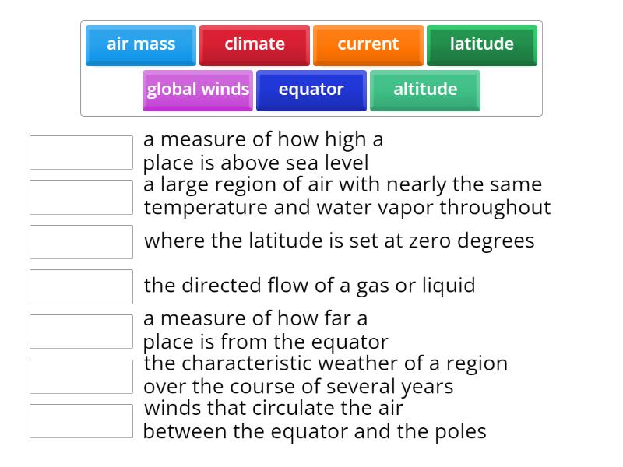Select the 'latitude' word tile
Viewport: 623px width, 467px height.
[481, 44]
